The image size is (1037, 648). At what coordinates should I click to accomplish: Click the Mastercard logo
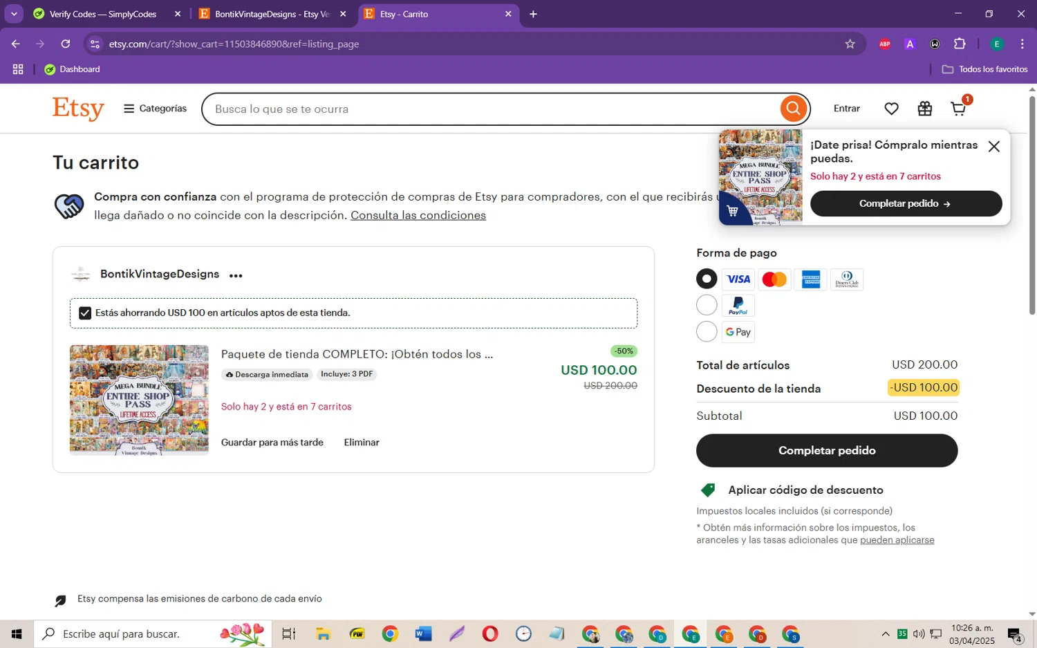(x=774, y=279)
